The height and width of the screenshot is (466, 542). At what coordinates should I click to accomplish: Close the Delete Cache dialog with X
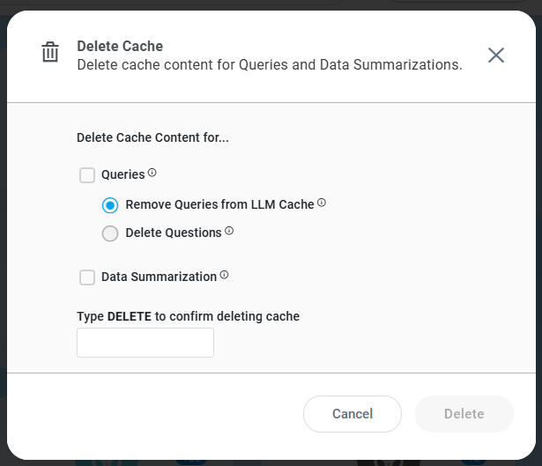tap(496, 55)
